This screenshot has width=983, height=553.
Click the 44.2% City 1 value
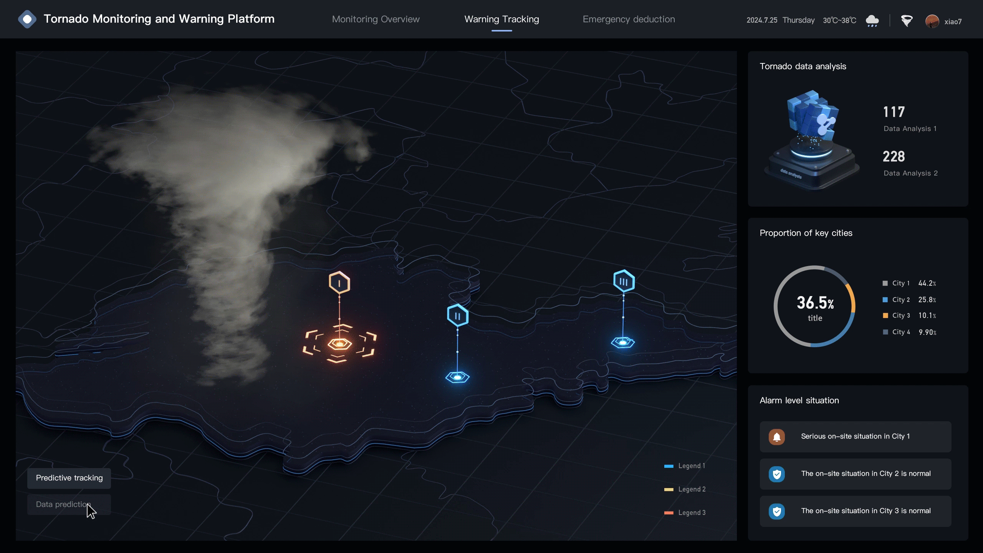[x=927, y=283]
